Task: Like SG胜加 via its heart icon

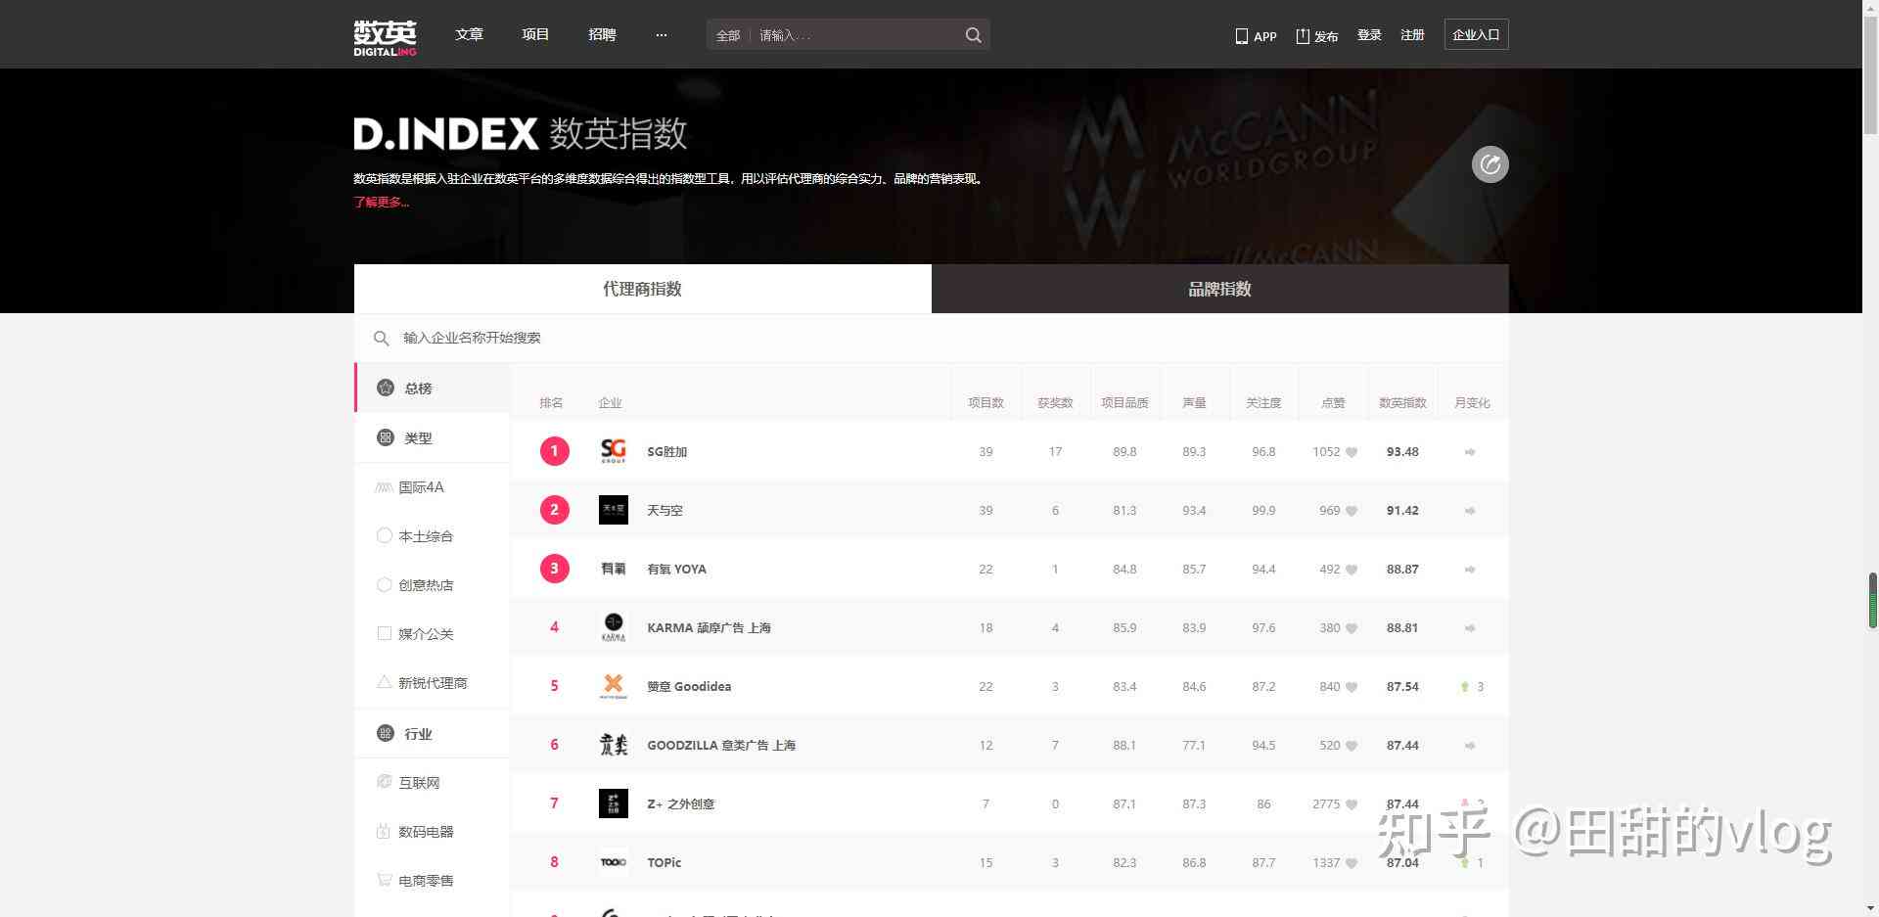Action: (x=1352, y=452)
